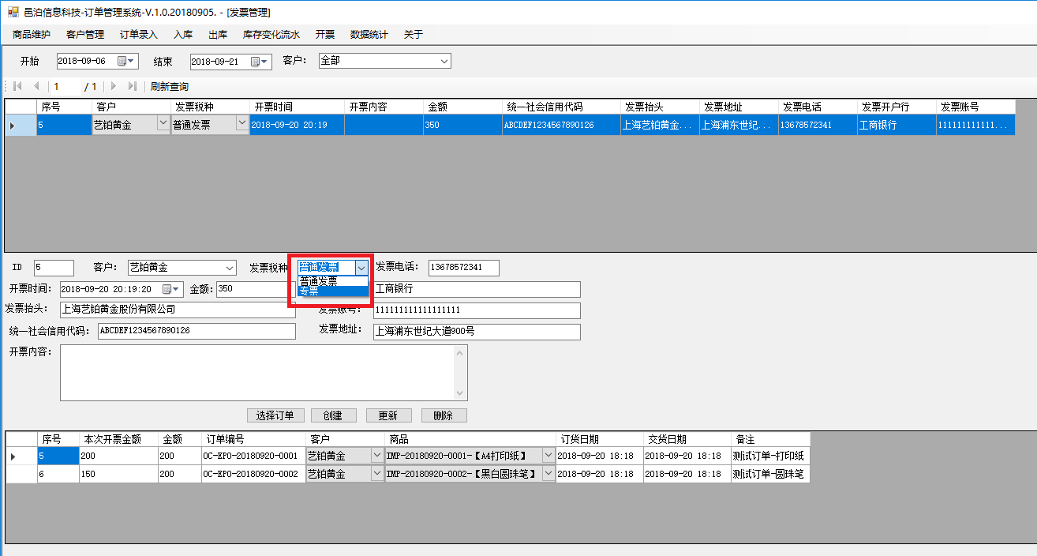Collapse the 发票税种 dropdown arrow

pos(361,268)
